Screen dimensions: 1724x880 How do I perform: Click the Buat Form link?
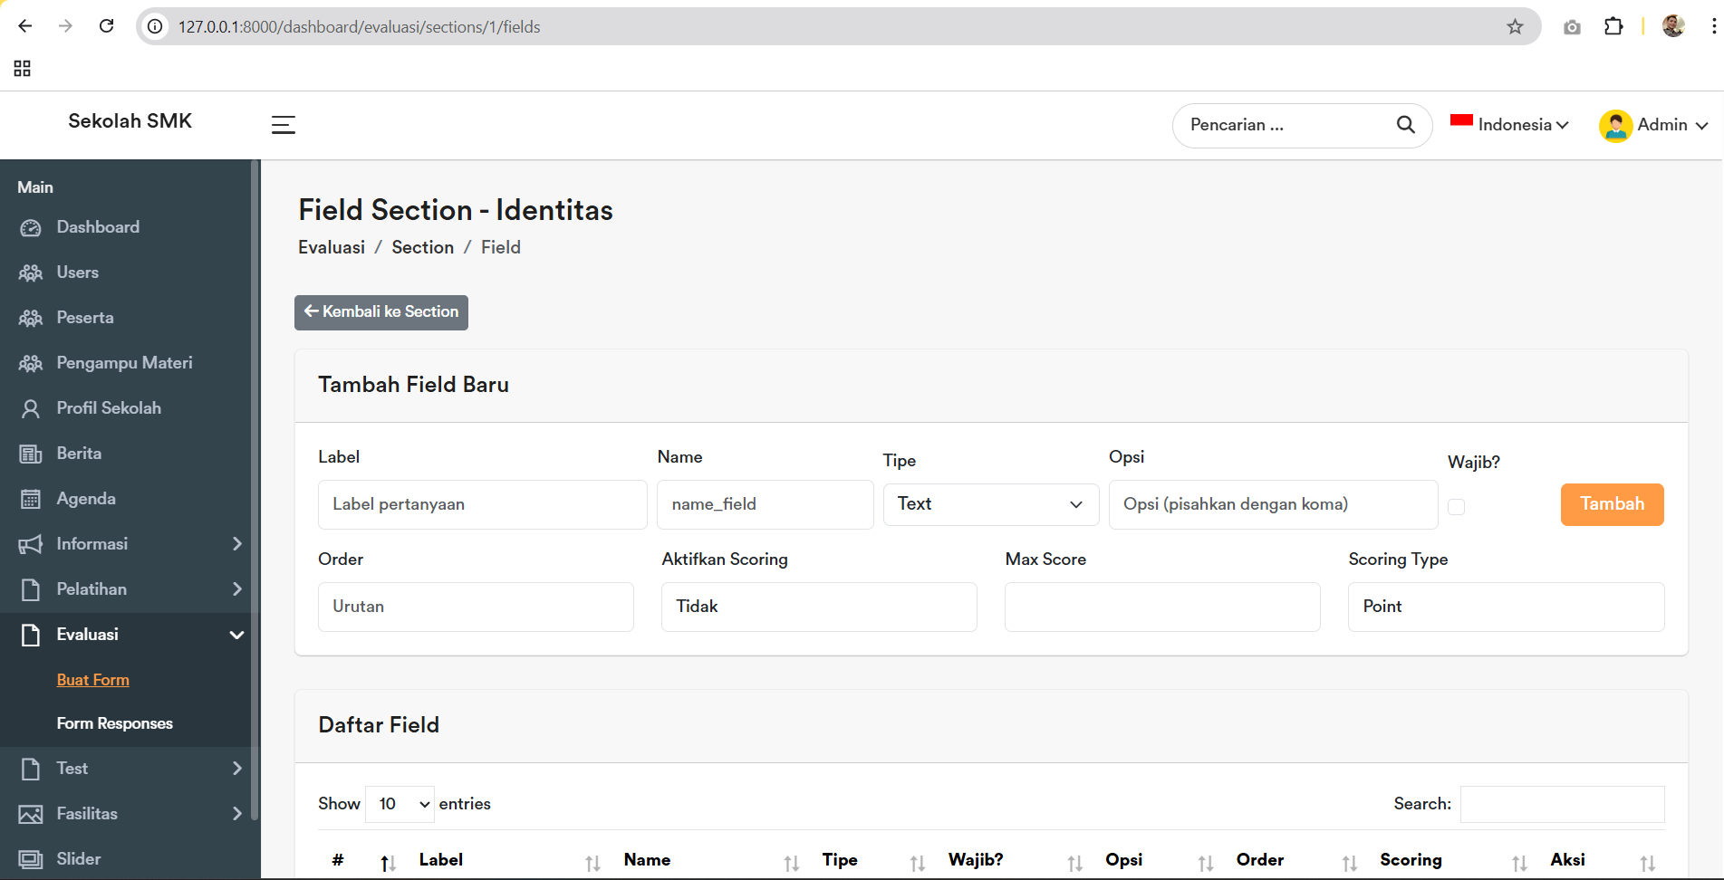(92, 680)
